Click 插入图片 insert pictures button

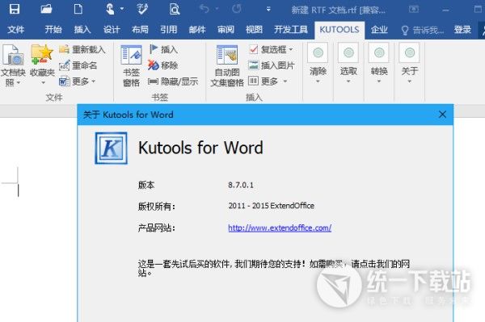272,65
